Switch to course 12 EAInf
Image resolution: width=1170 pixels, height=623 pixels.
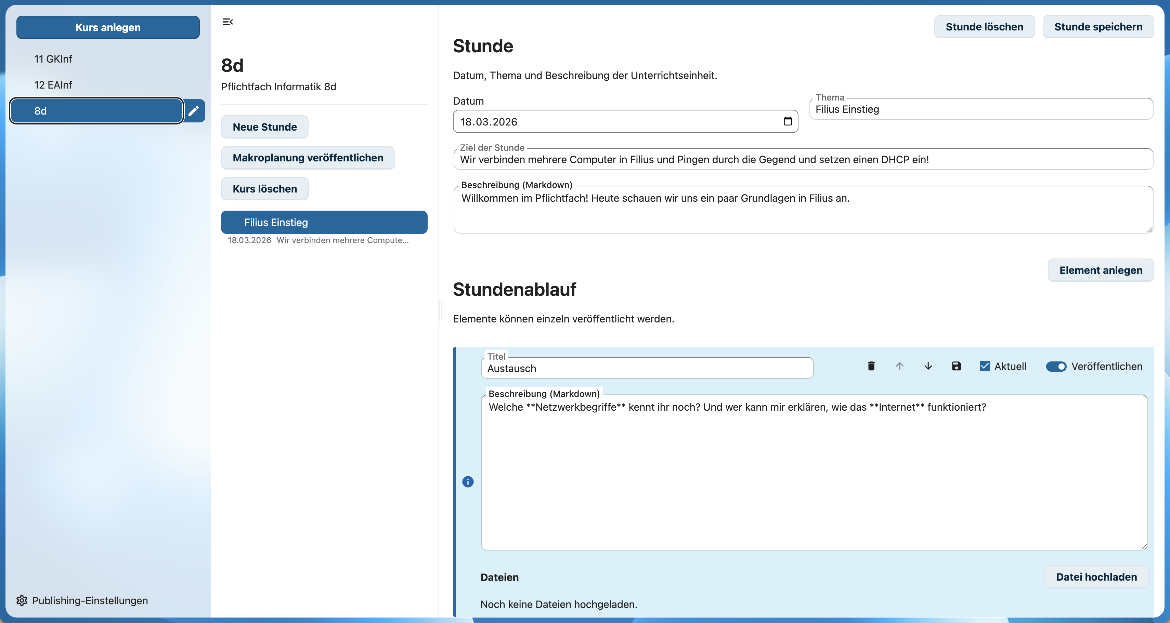53,85
